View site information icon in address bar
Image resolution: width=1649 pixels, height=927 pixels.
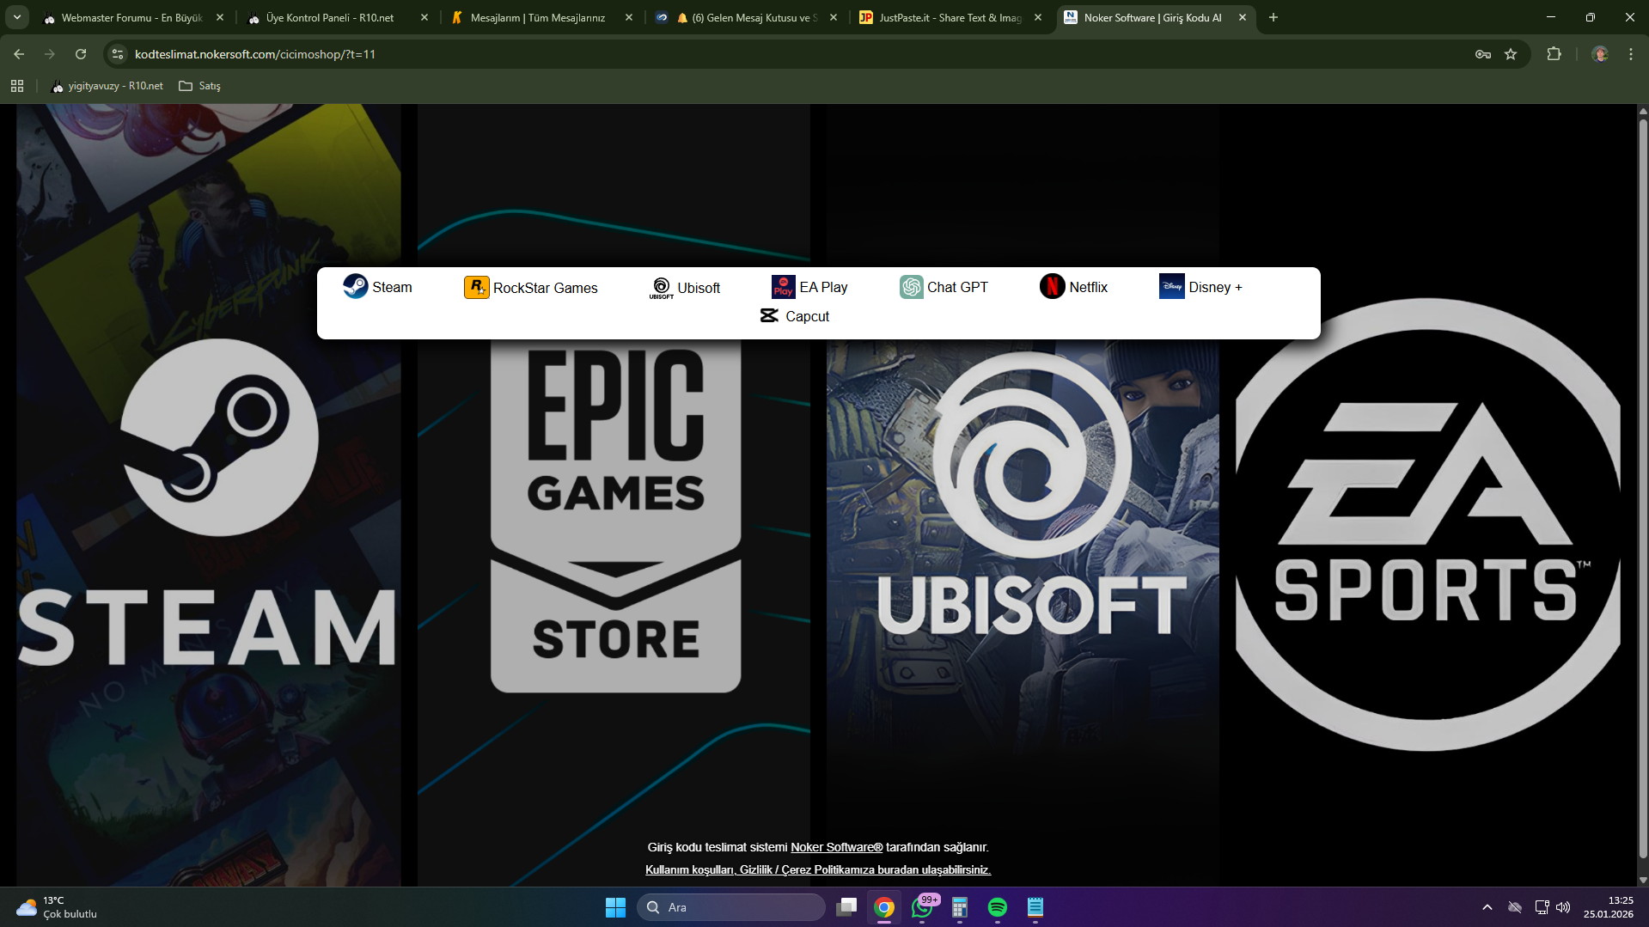[x=118, y=54]
